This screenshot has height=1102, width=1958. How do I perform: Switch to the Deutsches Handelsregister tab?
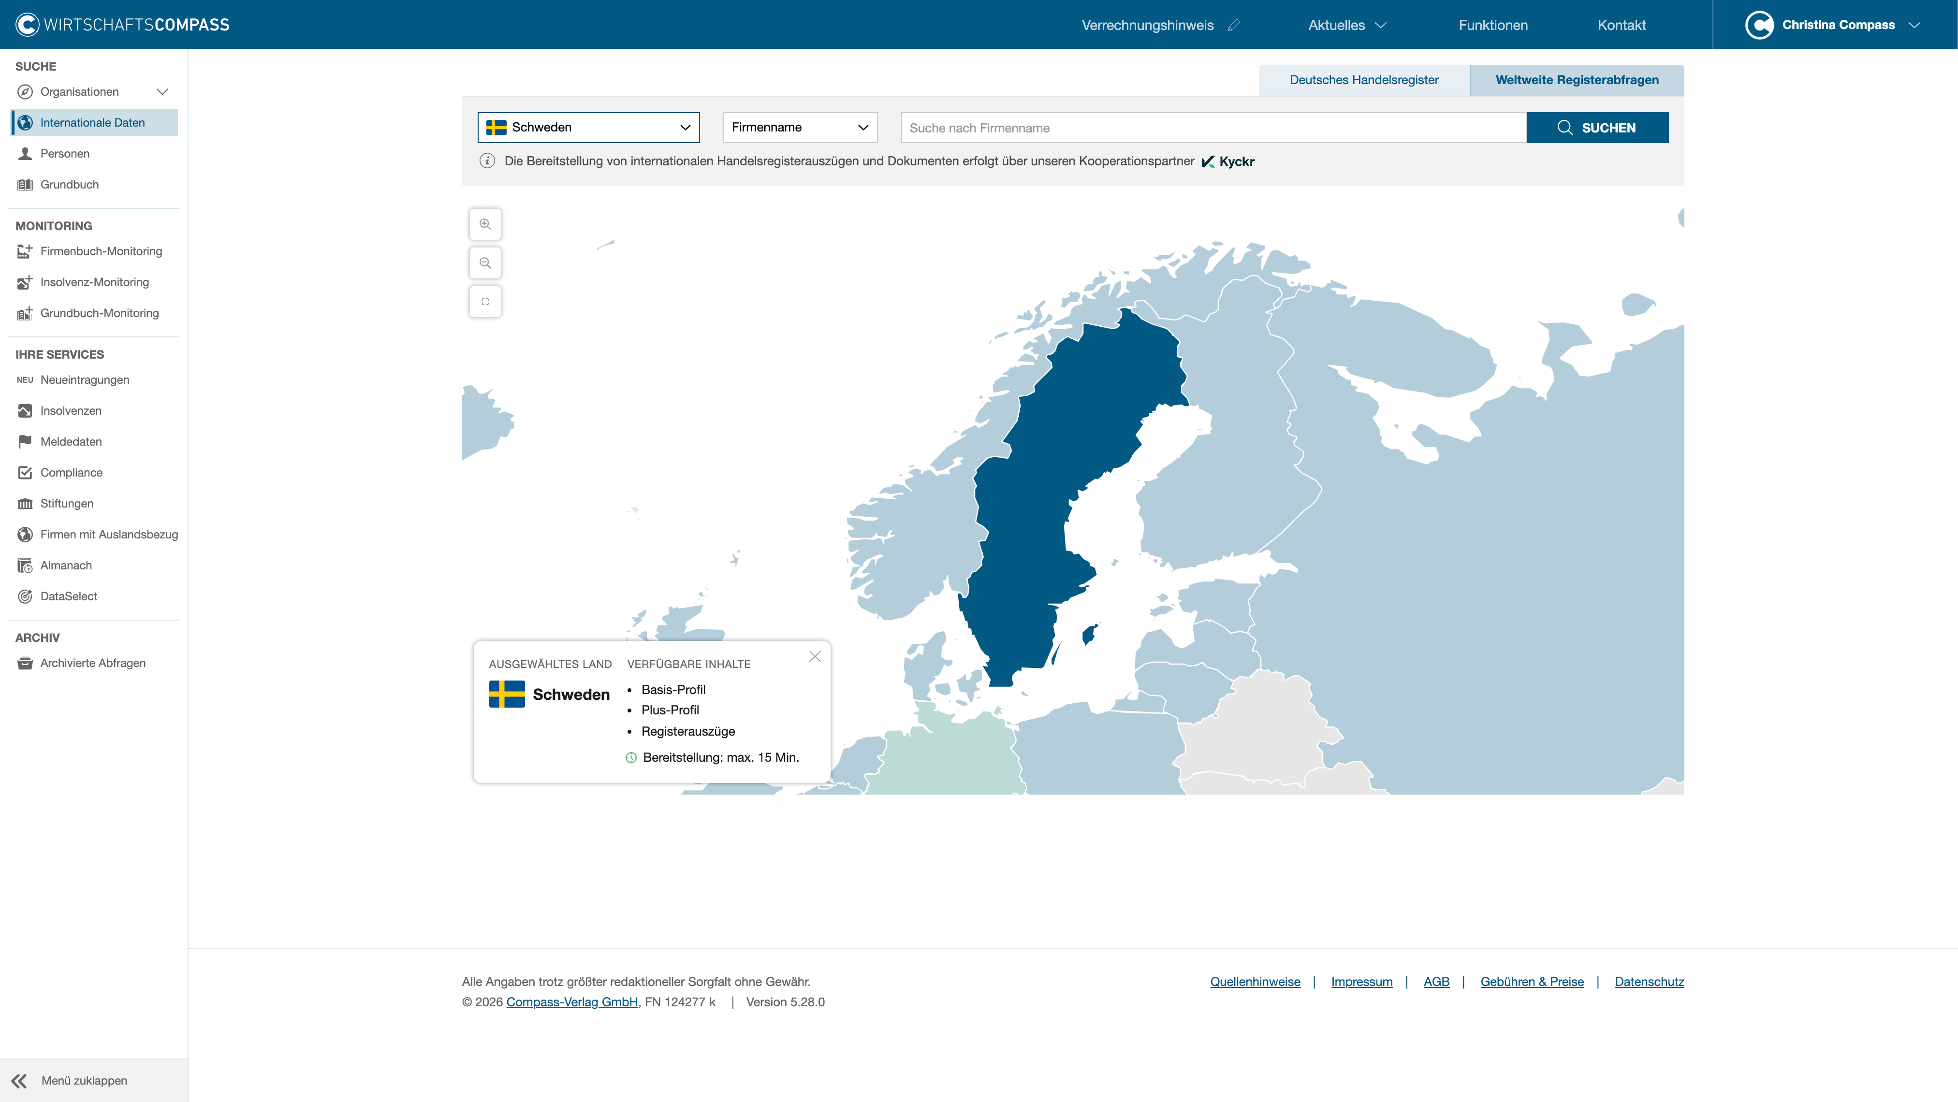[x=1364, y=80]
